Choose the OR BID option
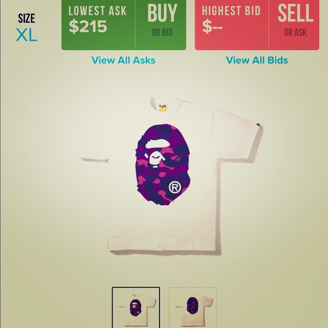Image resolution: width=328 pixels, height=328 pixels. [162, 32]
